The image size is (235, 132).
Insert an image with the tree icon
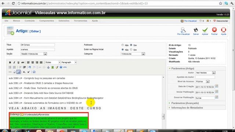[53, 67]
